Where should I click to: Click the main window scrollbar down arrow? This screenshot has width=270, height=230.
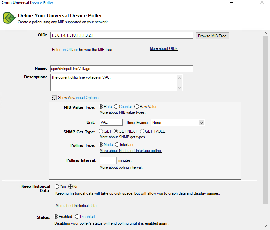pyautogui.click(x=266, y=226)
